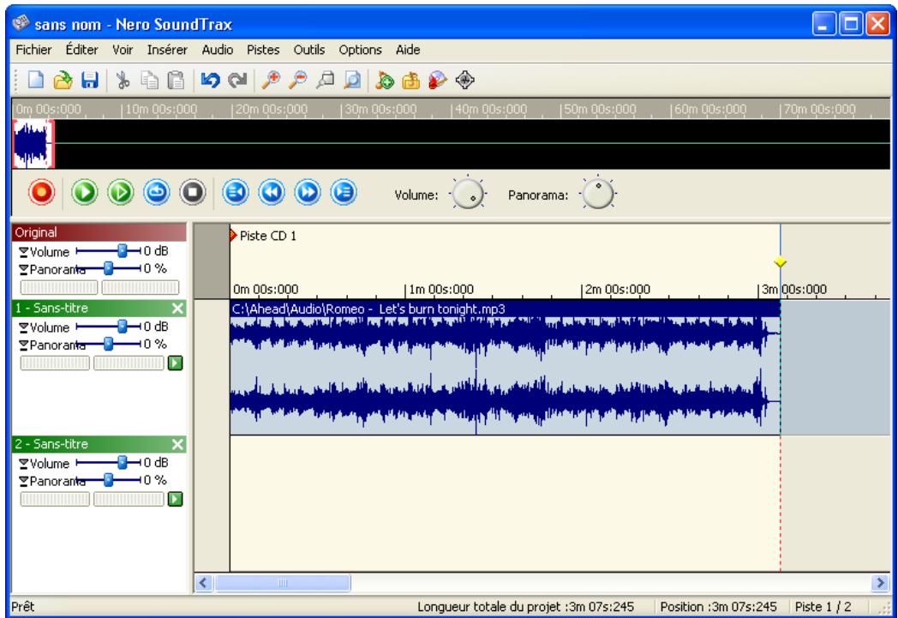Click the Original volume slider handle
The image size is (898, 618).
tap(122, 250)
